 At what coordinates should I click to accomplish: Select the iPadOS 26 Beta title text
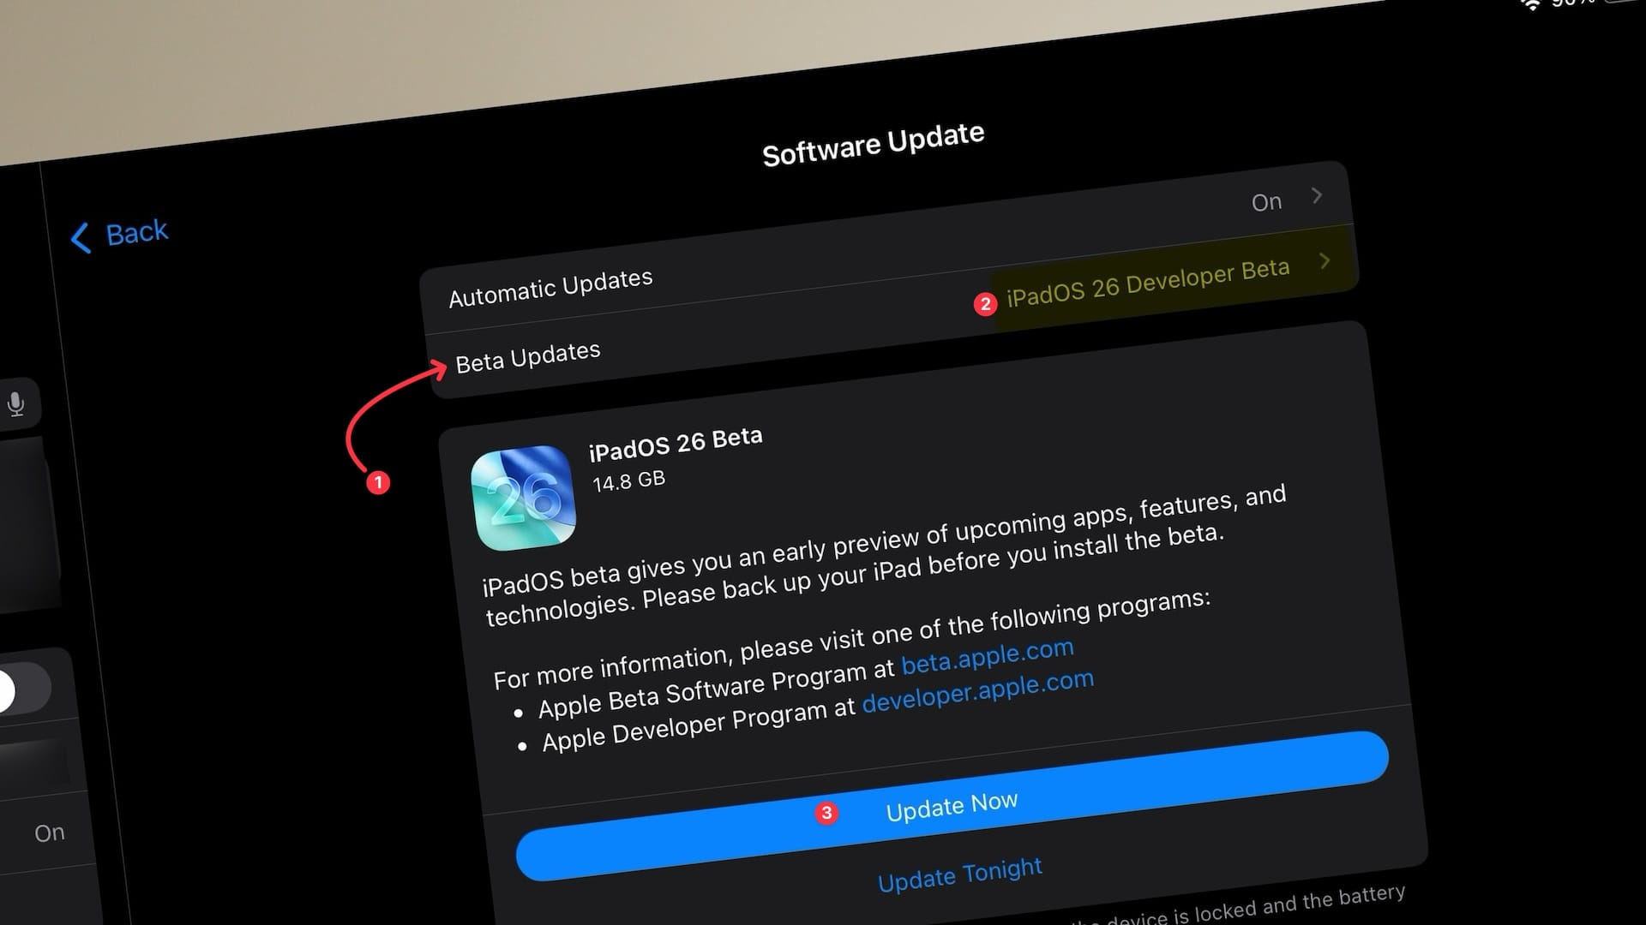point(676,443)
